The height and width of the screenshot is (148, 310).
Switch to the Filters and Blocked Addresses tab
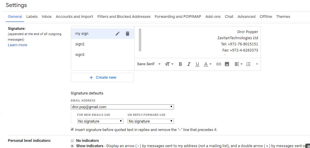[x=124, y=17]
